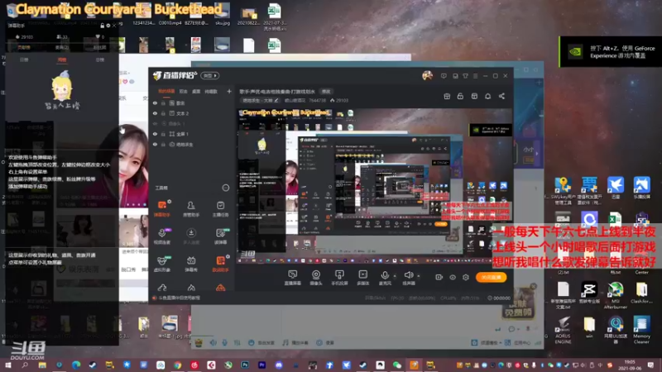Click 修改 to edit the stream title

coord(326,91)
